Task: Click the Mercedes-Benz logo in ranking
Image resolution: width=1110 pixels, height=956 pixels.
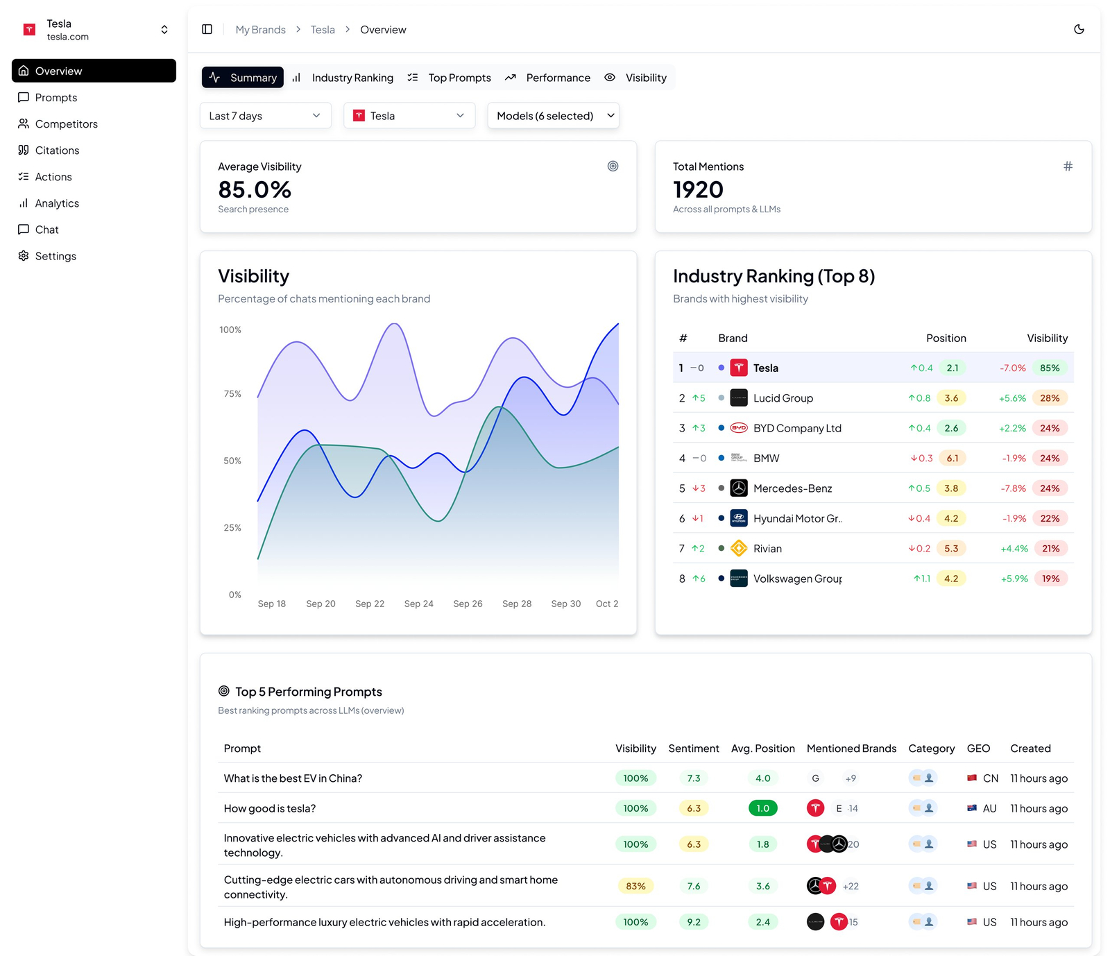Action: click(x=739, y=488)
